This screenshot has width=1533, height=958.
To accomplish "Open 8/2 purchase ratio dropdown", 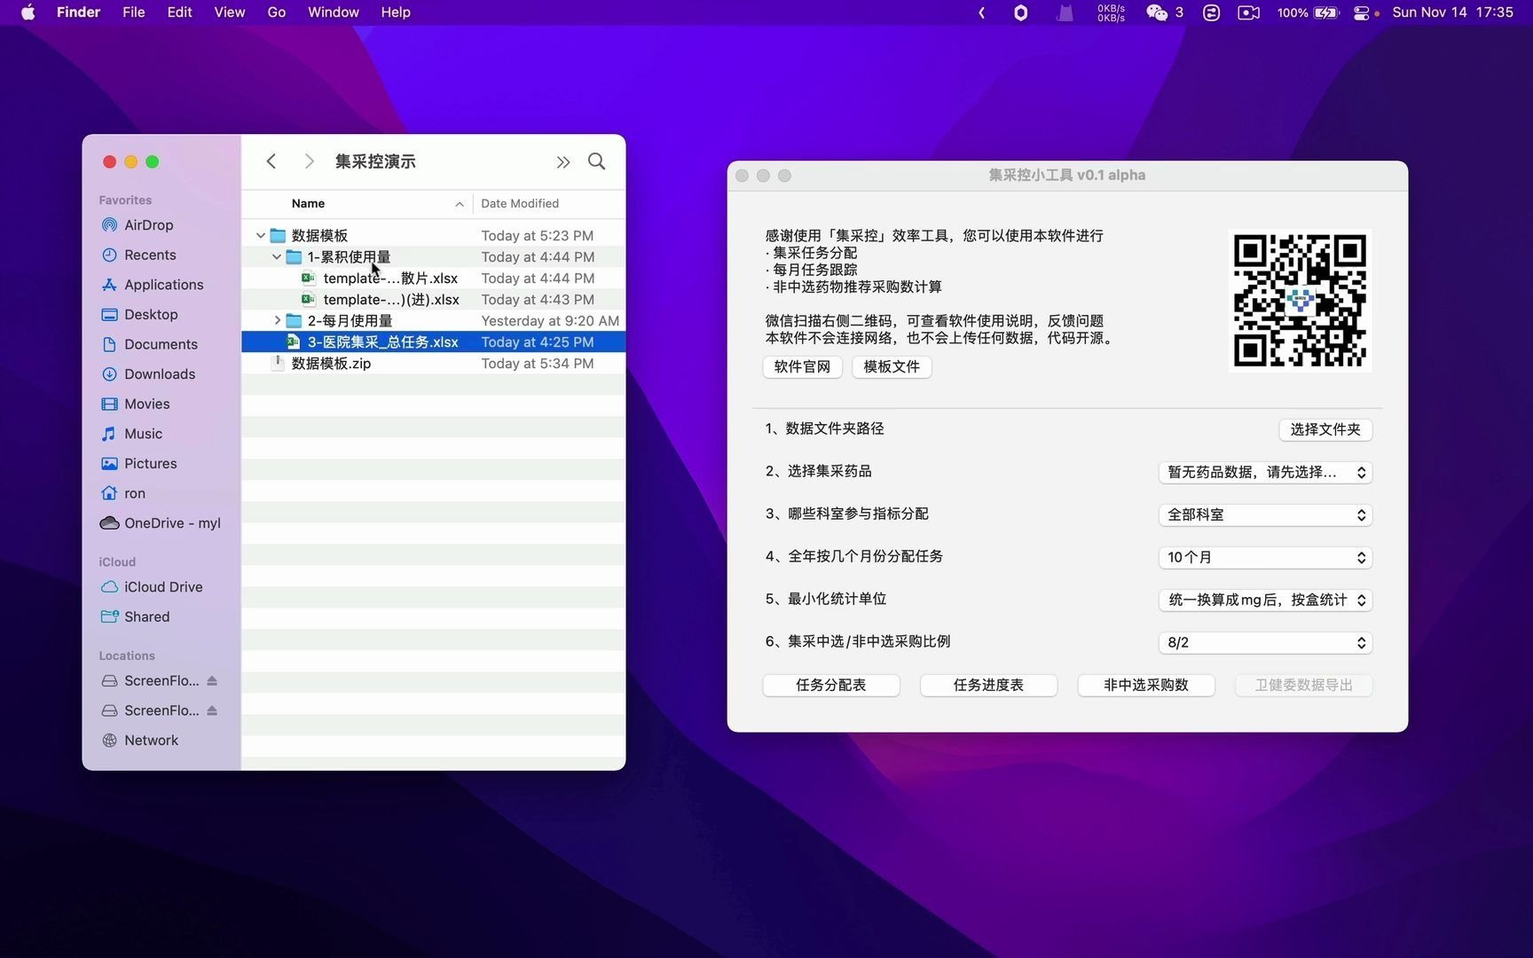I will [1265, 643].
